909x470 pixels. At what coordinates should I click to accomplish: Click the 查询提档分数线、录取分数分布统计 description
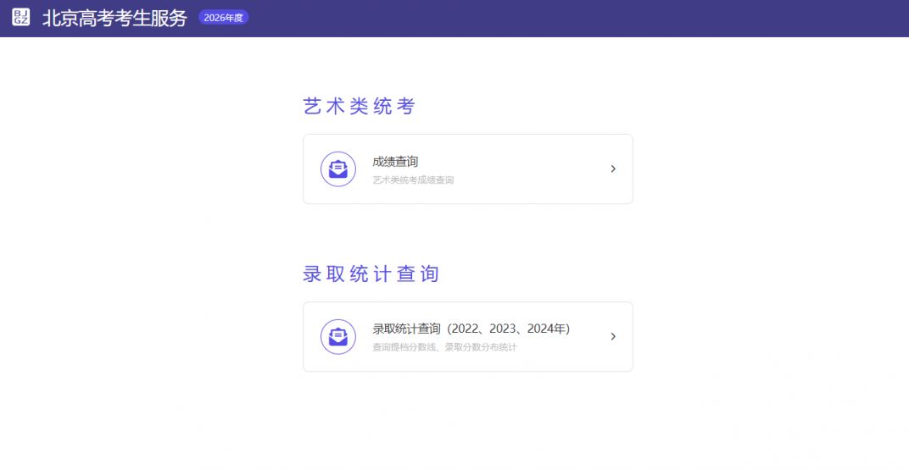tap(444, 347)
